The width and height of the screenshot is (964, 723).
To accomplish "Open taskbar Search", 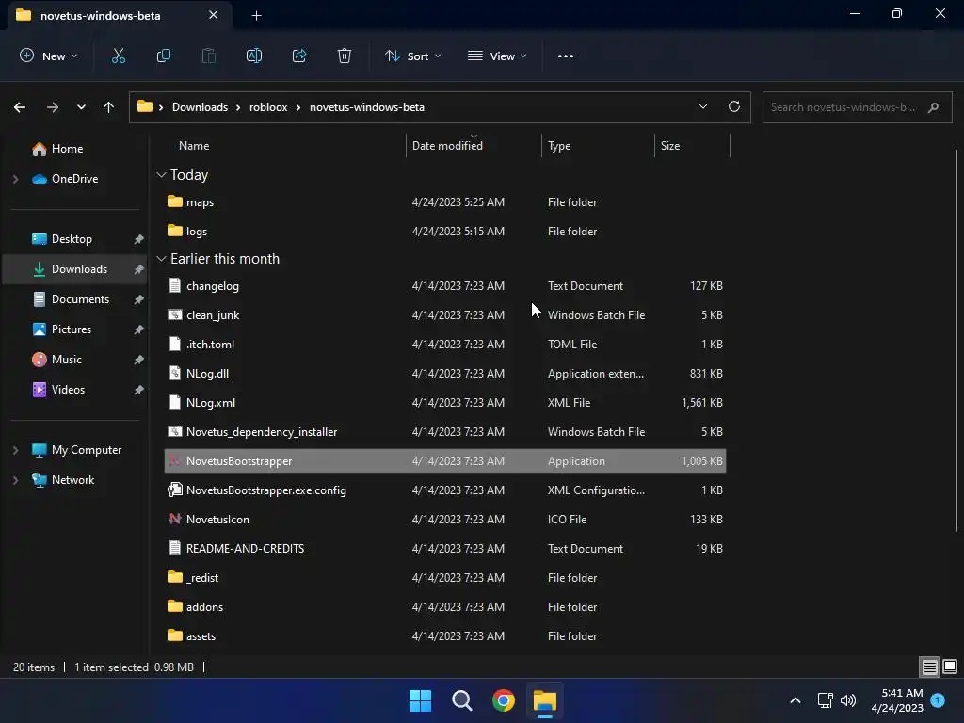I will pos(461,700).
